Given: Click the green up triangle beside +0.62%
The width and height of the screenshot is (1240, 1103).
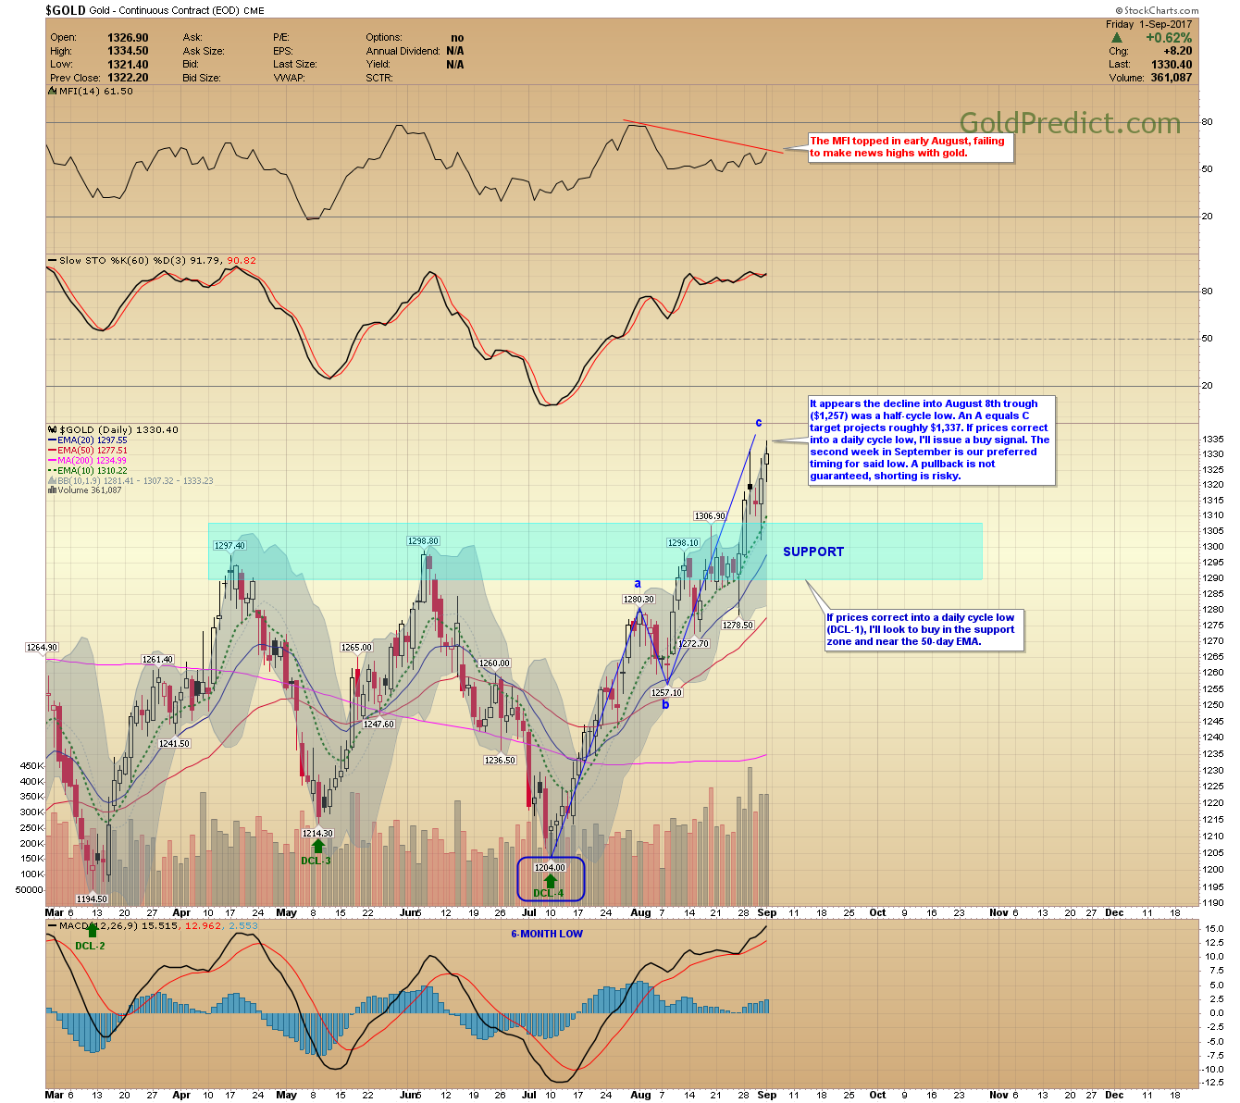Looking at the screenshot, I should point(1118,38).
